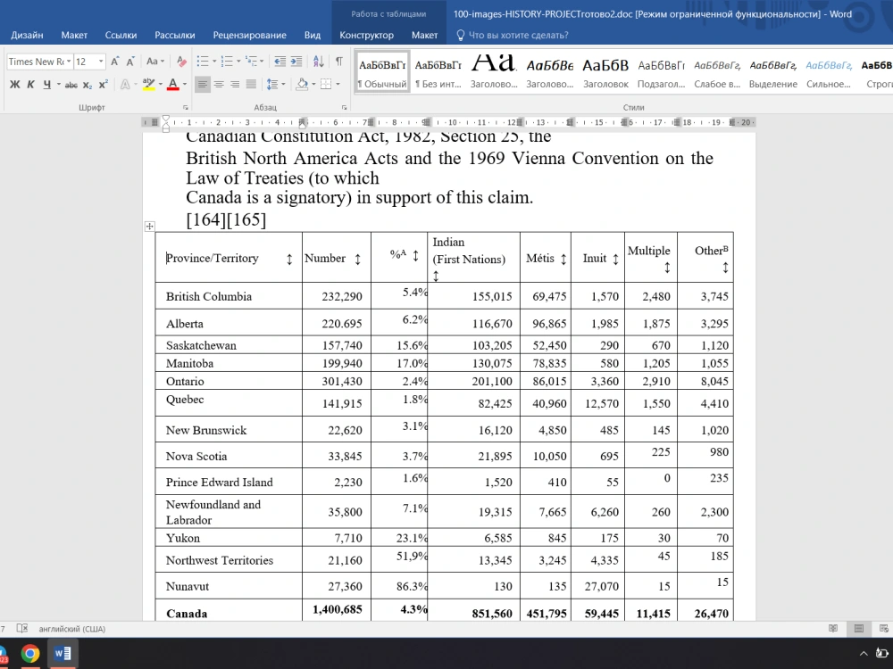Image resolution: width=893 pixels, height=669 pixels.
Task: Increase paragraph indent
Action: tap(296, 62)
